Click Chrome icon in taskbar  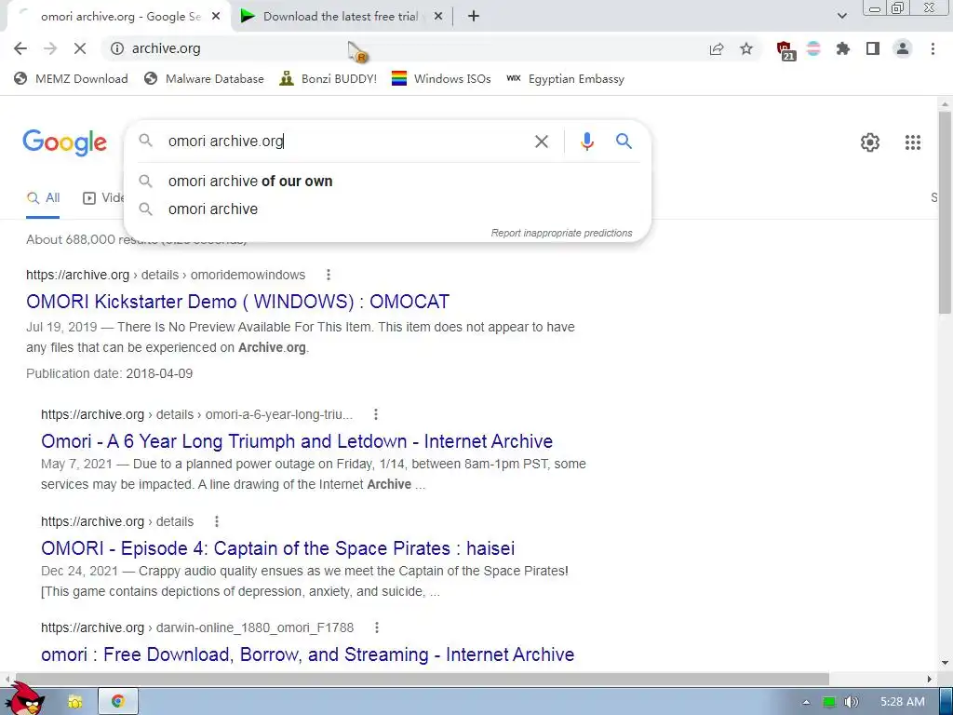(x=118, y=702)
